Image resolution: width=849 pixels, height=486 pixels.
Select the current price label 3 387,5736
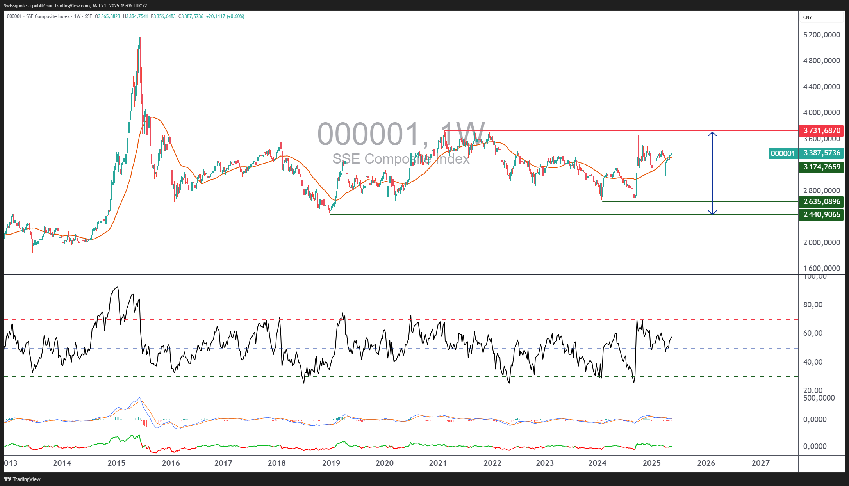tap(821, 153)
